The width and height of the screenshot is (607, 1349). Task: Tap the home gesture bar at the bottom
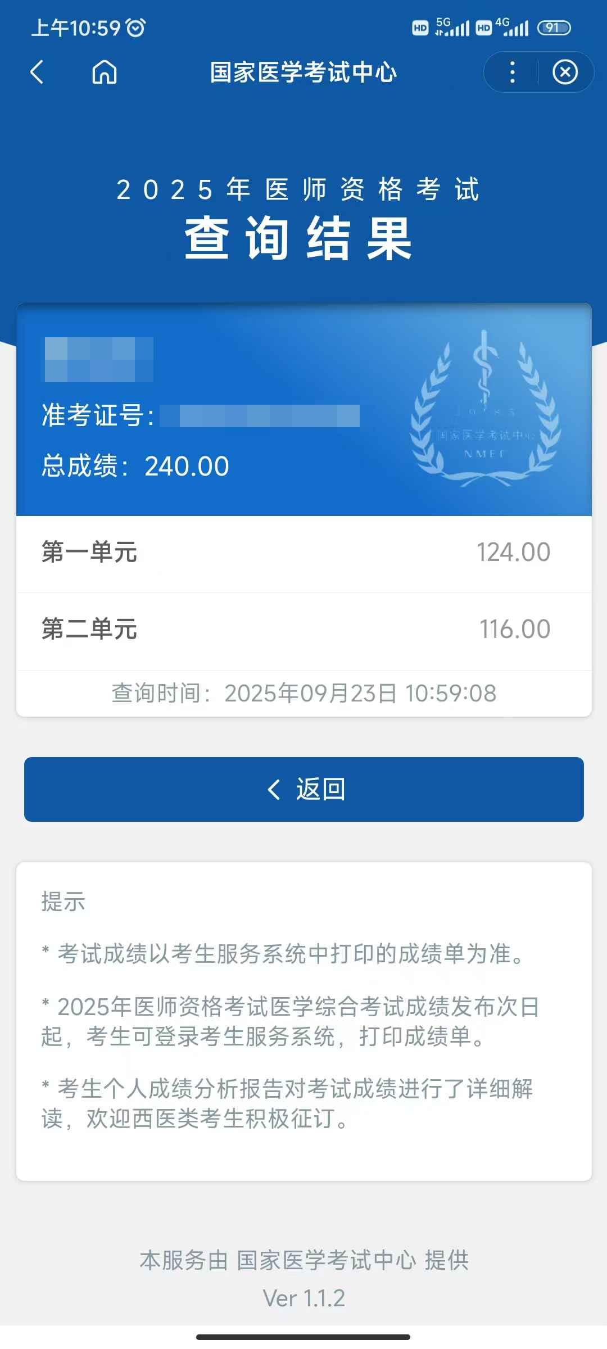click(x=303, y=1337)
